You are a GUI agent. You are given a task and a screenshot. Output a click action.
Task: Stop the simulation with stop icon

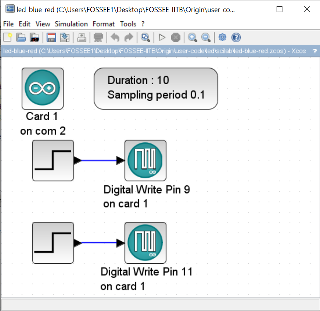click(x=175, y=38)
